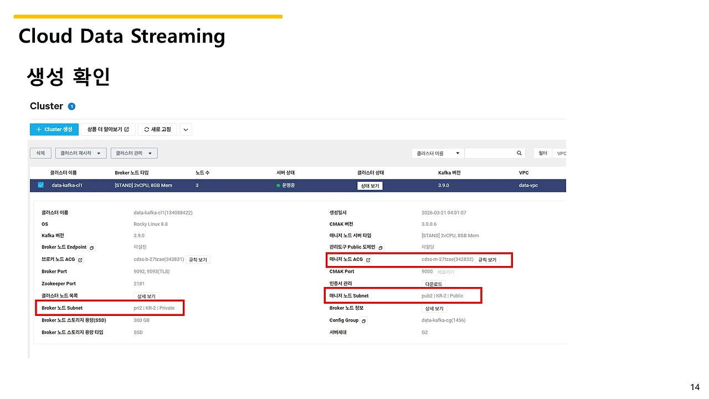Click the 미할당 Public 도메인 value
Viewport: 709px width, 399px height.
click(x=428, y=247)
